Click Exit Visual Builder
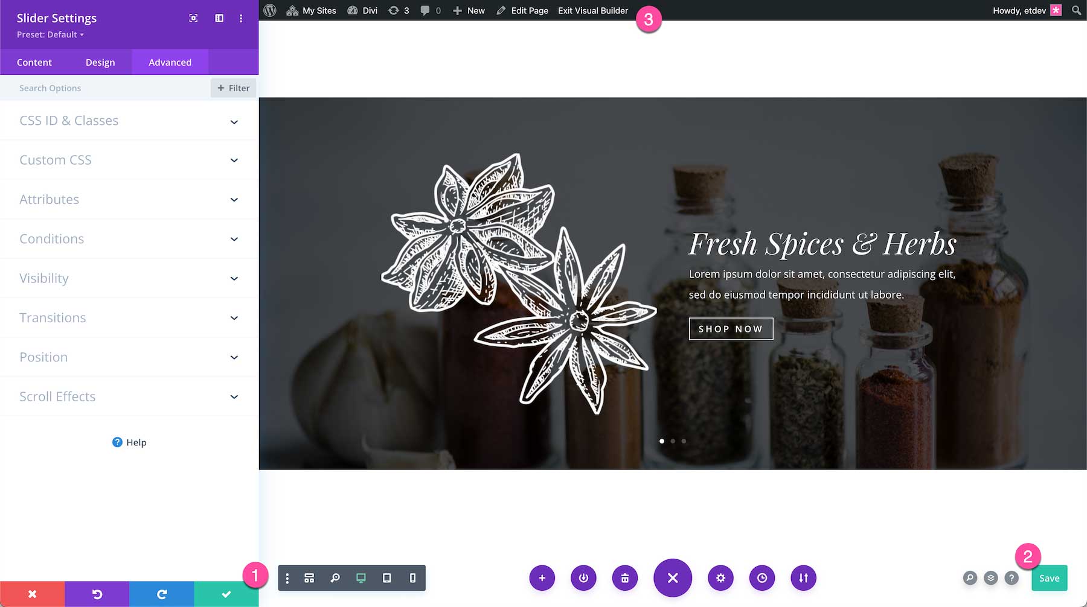This screenshot has height=607, width=1087. coord(593,10)
